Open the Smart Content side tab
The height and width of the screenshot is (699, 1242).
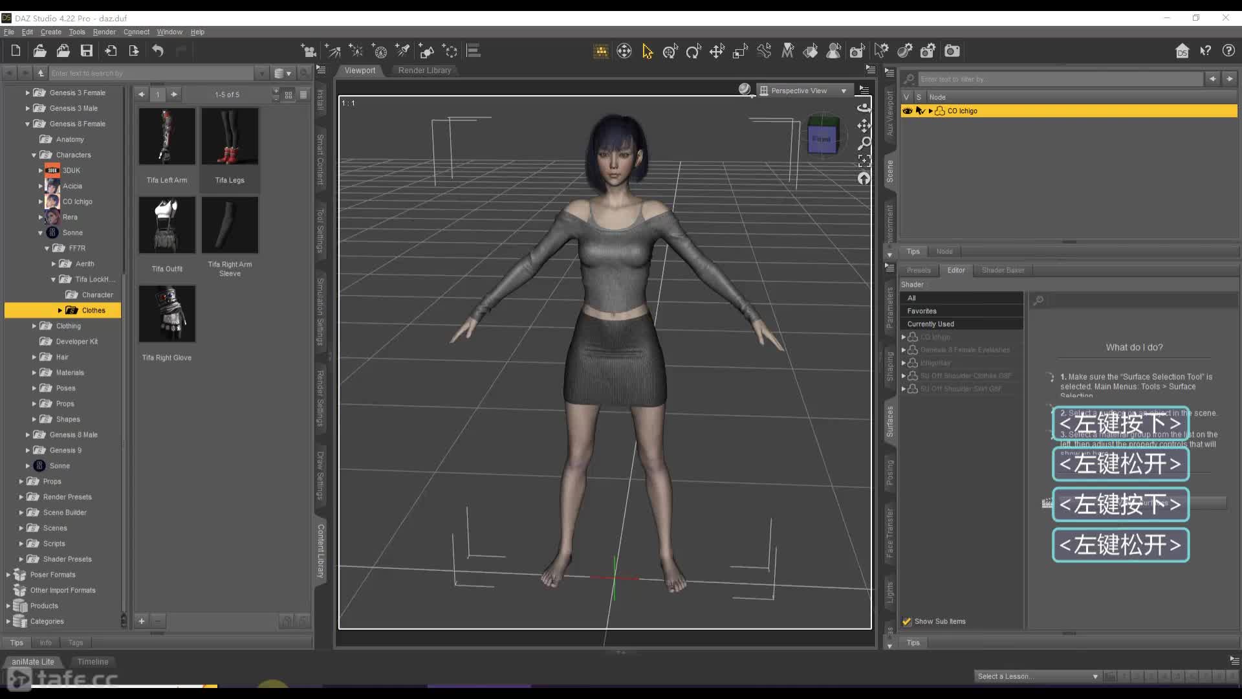click(x=320, y=159)
